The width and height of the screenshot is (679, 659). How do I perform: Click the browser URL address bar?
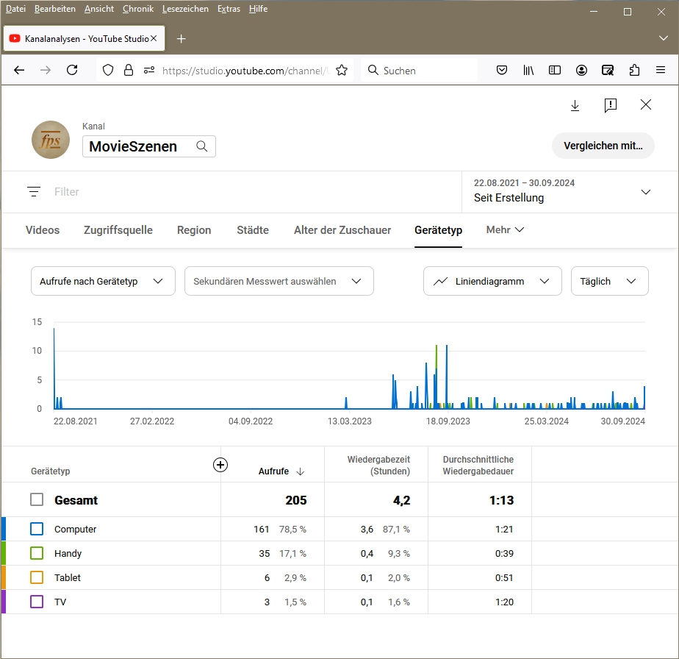pos(245,70)
